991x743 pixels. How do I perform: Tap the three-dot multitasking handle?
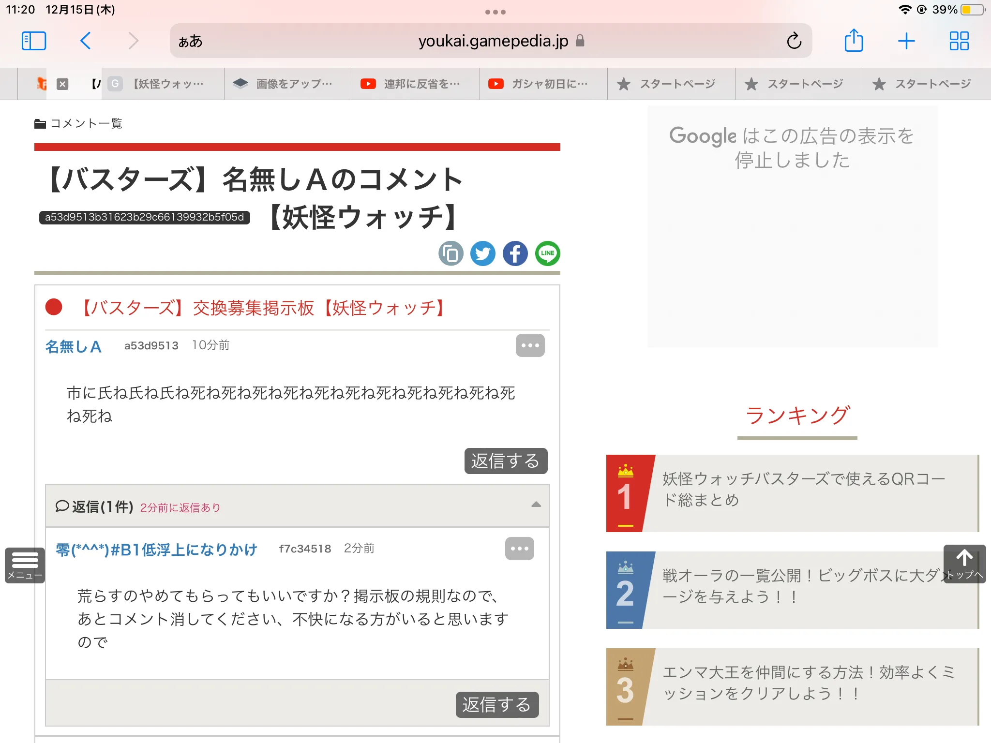495,12
